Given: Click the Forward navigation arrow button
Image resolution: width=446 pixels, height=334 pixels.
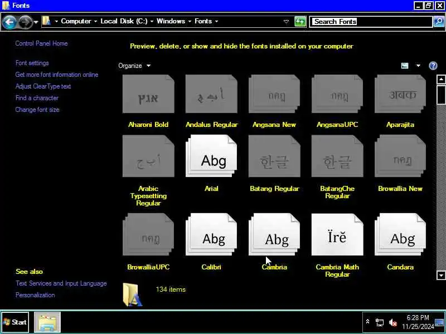Looking at the screenshot, I should tap(25, 22).
